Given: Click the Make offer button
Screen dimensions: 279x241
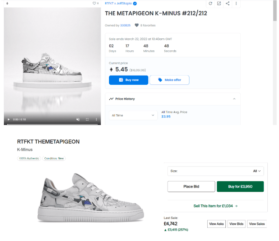Looking at the screenshot, I should point(169,80).
